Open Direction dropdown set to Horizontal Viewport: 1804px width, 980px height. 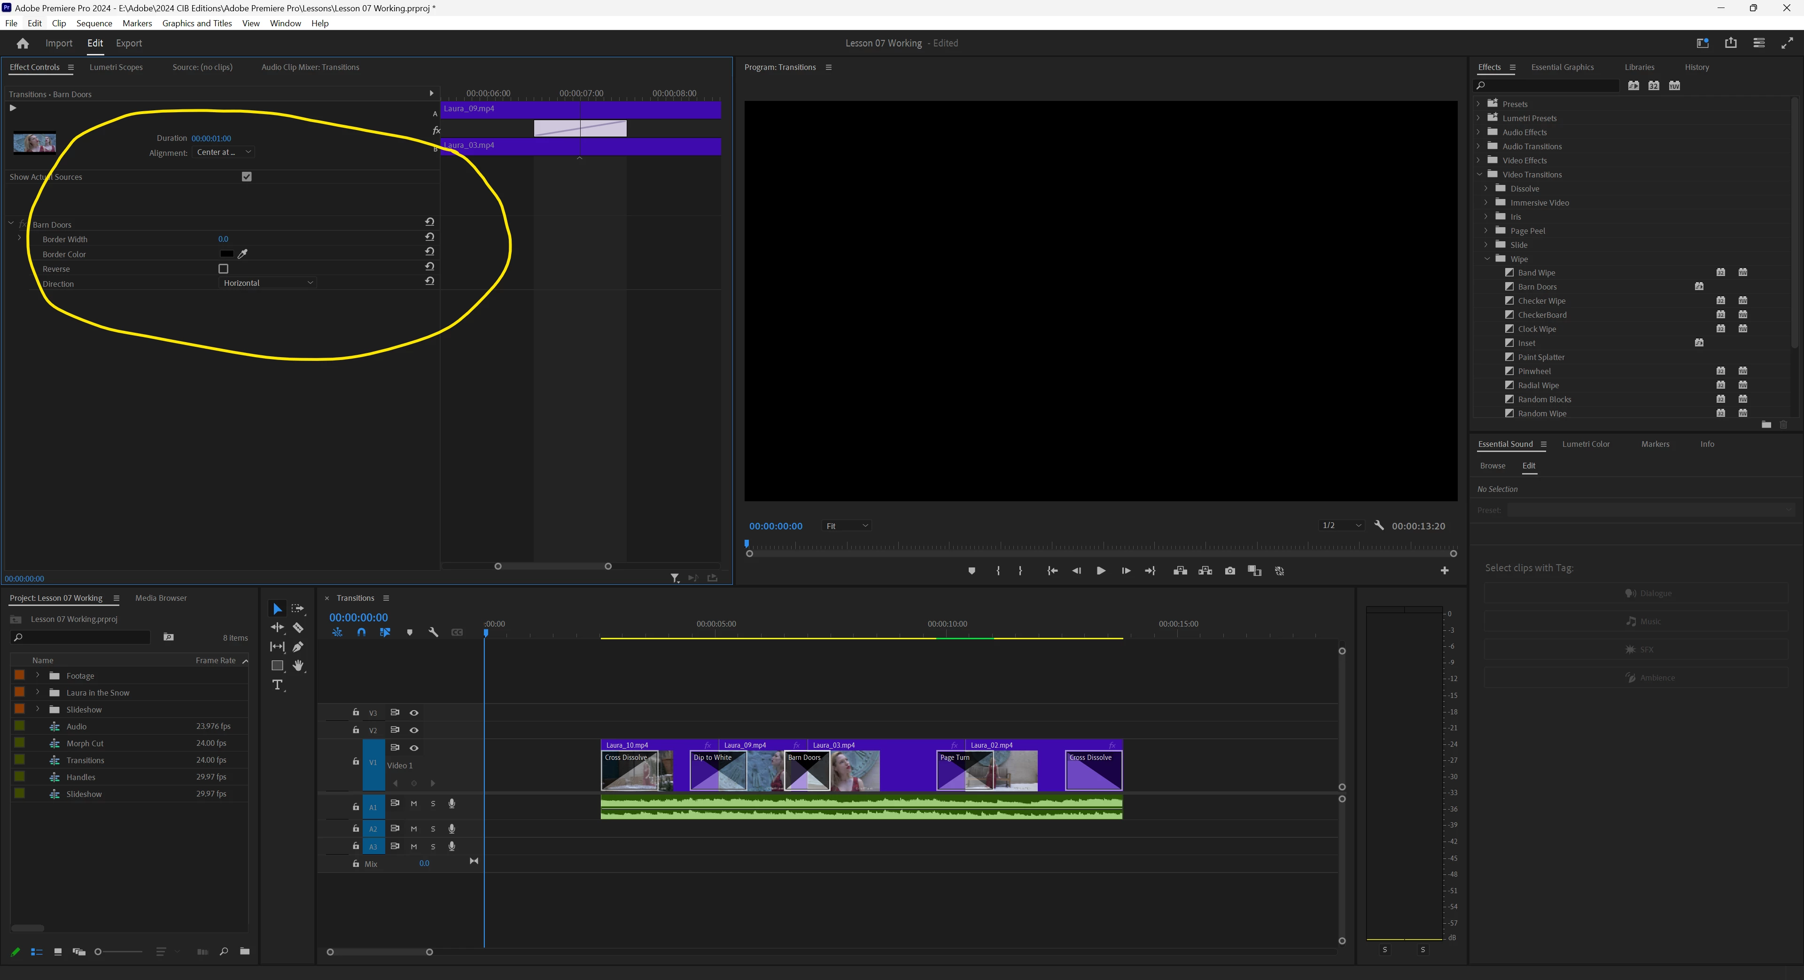267,283
